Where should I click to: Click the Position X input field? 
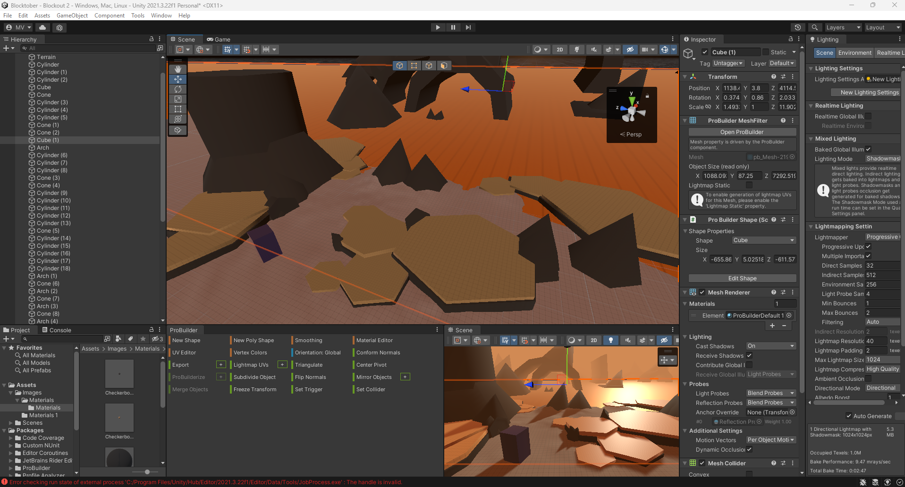point(731,88)
